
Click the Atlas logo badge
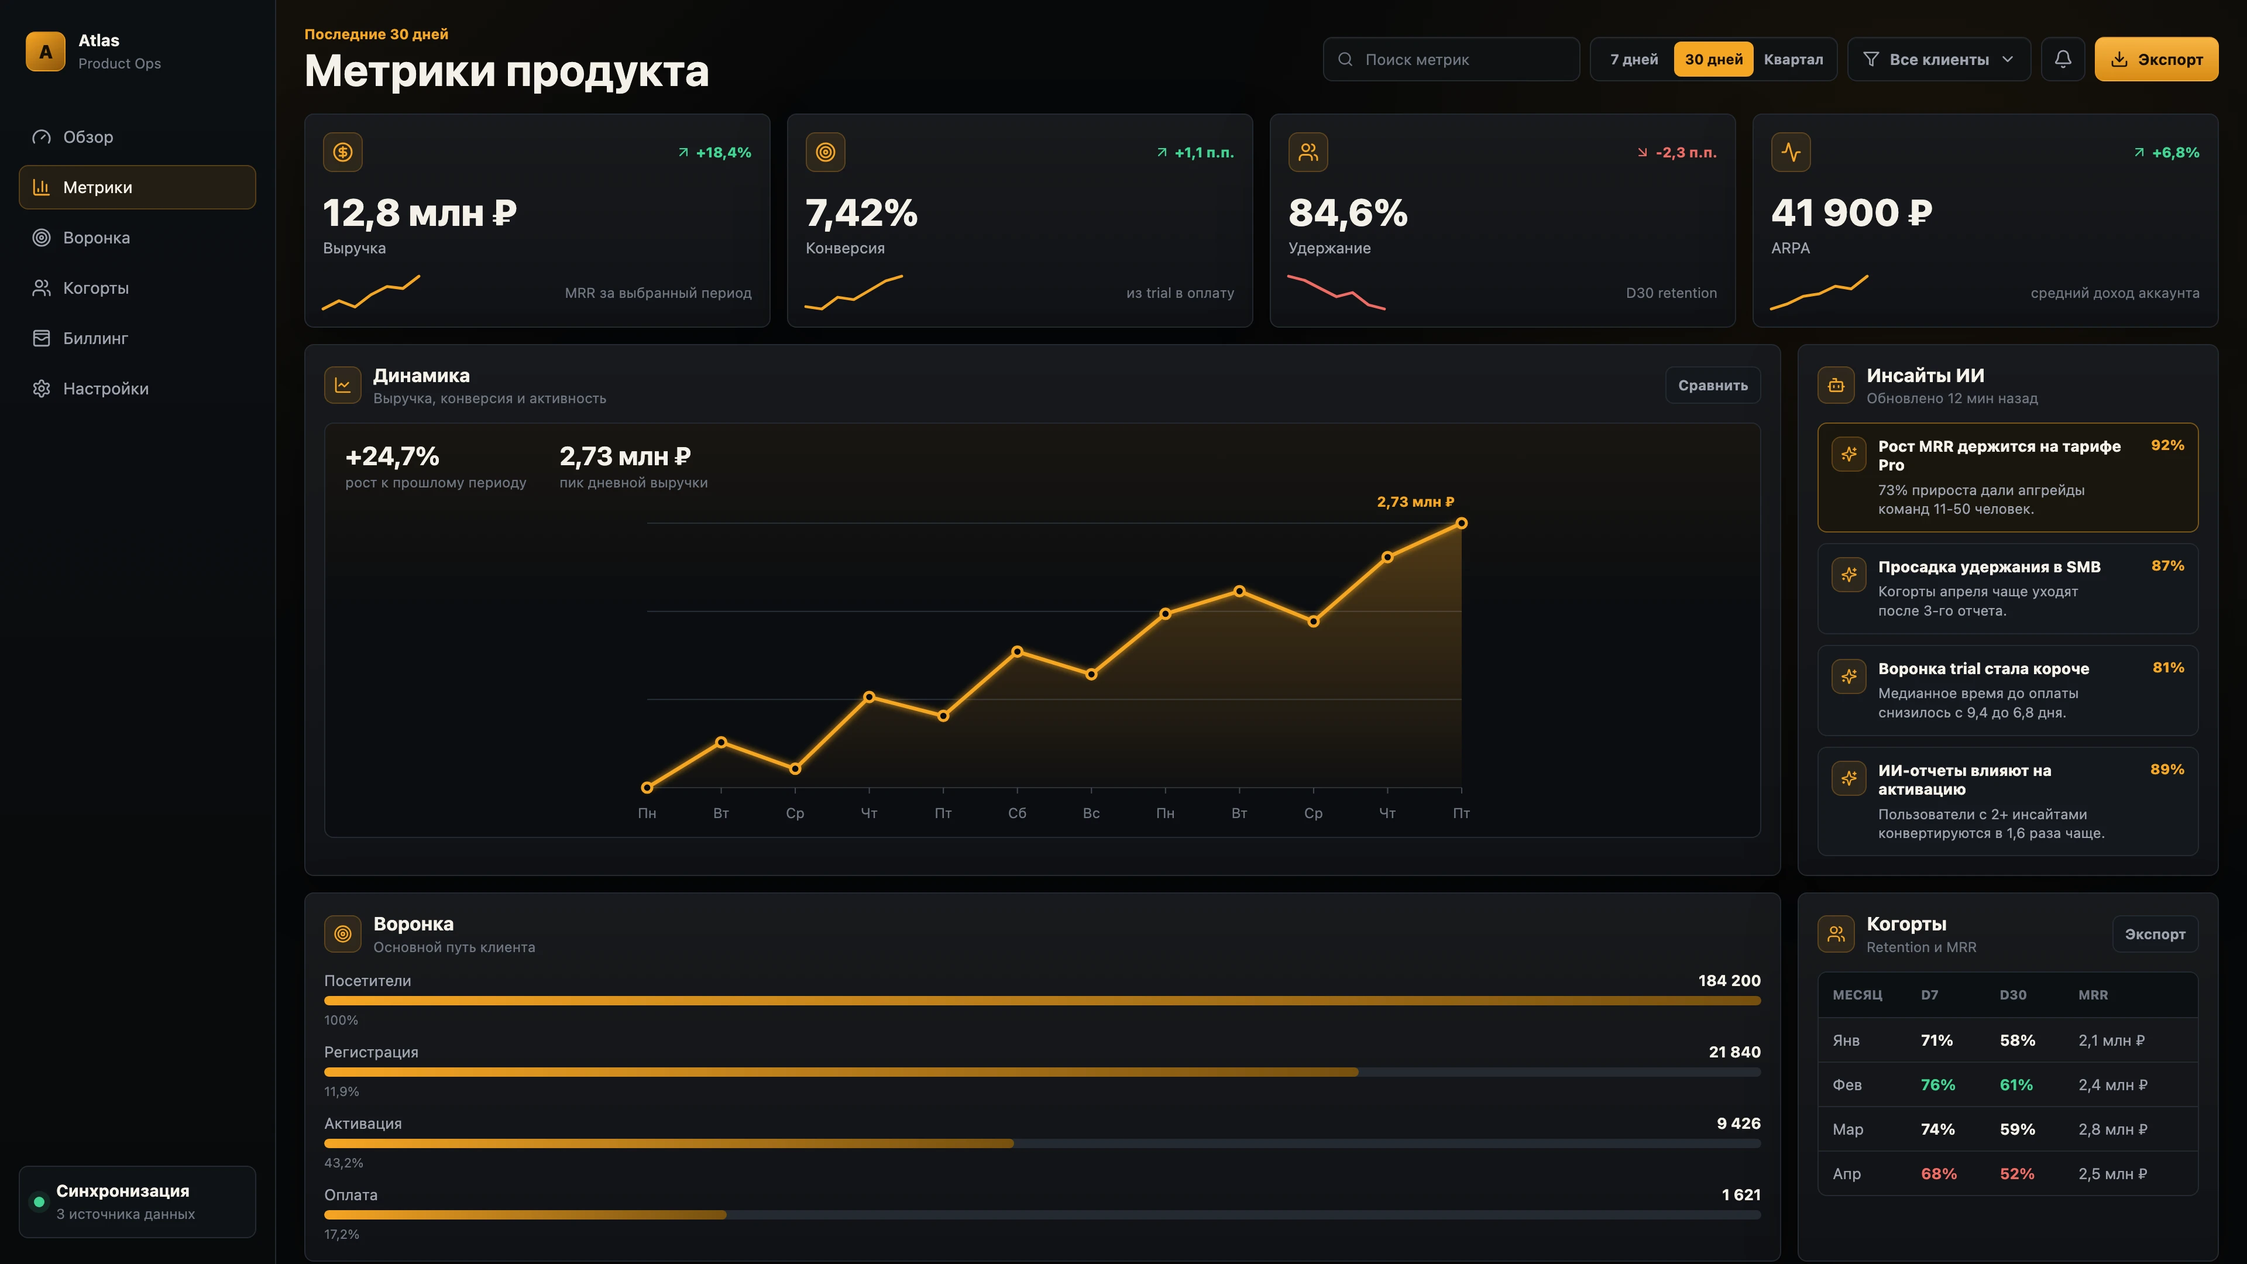click(x=46, y=51)
